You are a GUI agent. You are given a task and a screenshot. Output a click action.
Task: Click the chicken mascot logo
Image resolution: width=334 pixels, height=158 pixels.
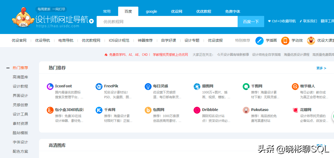click(23, 18)
